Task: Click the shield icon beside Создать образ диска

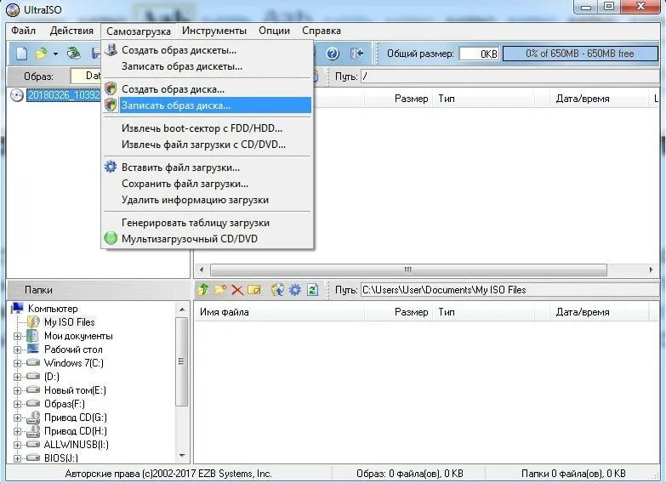Action: (111, 88)
